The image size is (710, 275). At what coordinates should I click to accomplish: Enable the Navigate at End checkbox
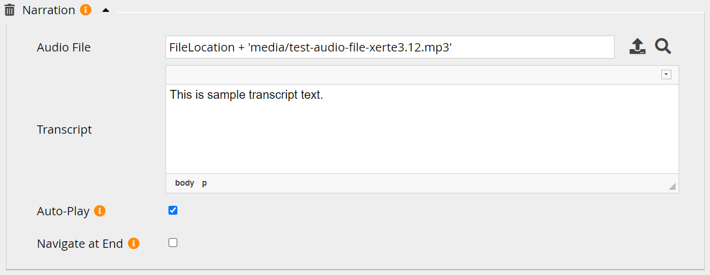(x=173, y=242)
